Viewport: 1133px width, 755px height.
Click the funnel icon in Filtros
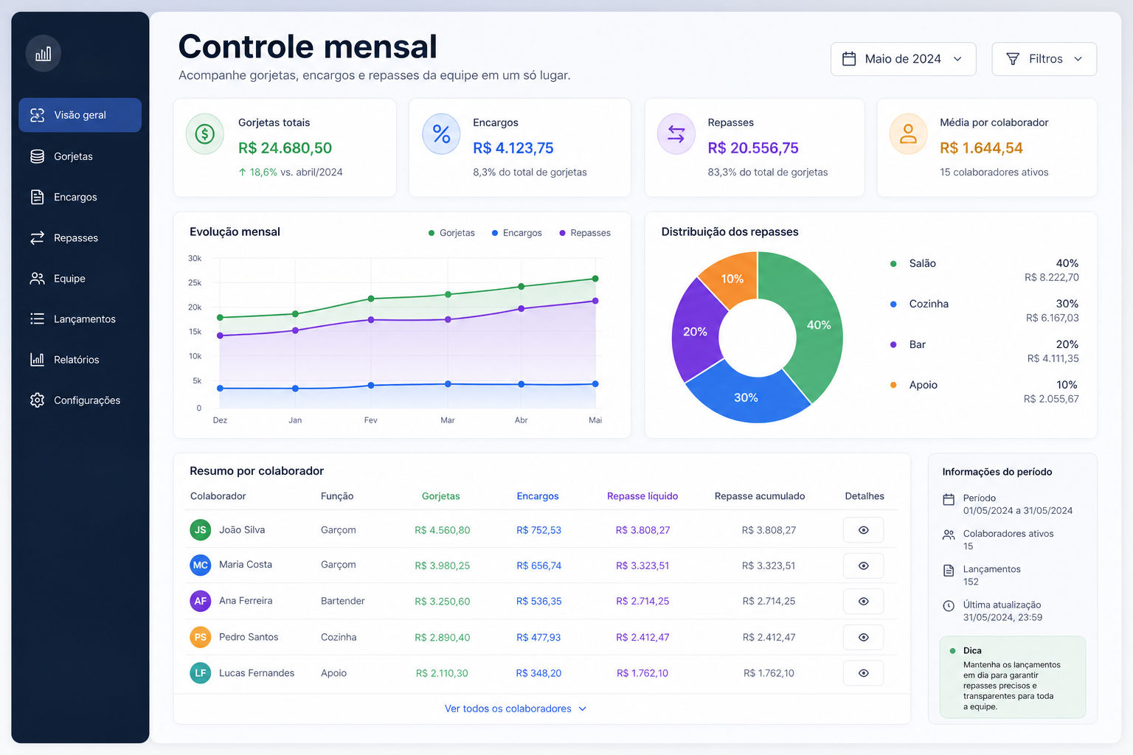coord(1013,59)
